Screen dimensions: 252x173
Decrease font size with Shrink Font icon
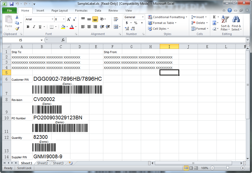coord(74,19)
